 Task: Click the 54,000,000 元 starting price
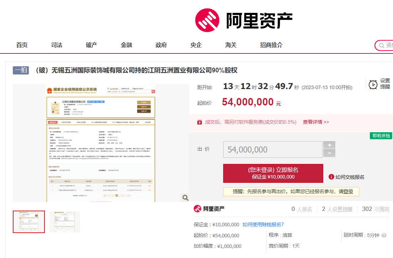pos(251,102)
